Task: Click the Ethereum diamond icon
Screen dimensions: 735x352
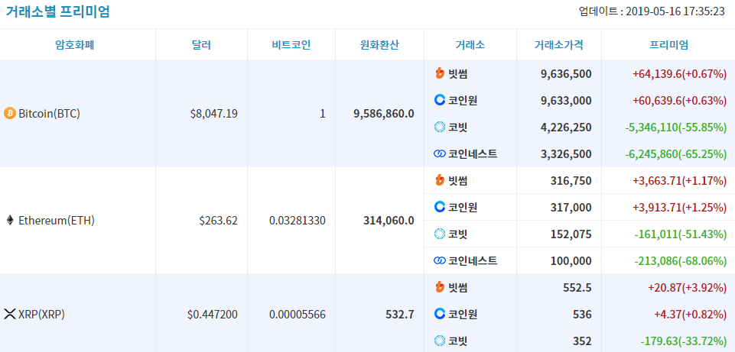Action: [x=10, y=220]
